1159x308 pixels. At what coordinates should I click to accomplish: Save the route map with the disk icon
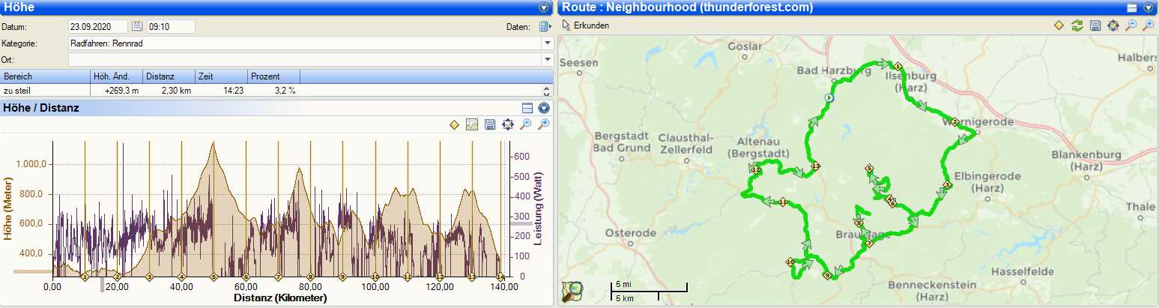tap(1095, 25)
